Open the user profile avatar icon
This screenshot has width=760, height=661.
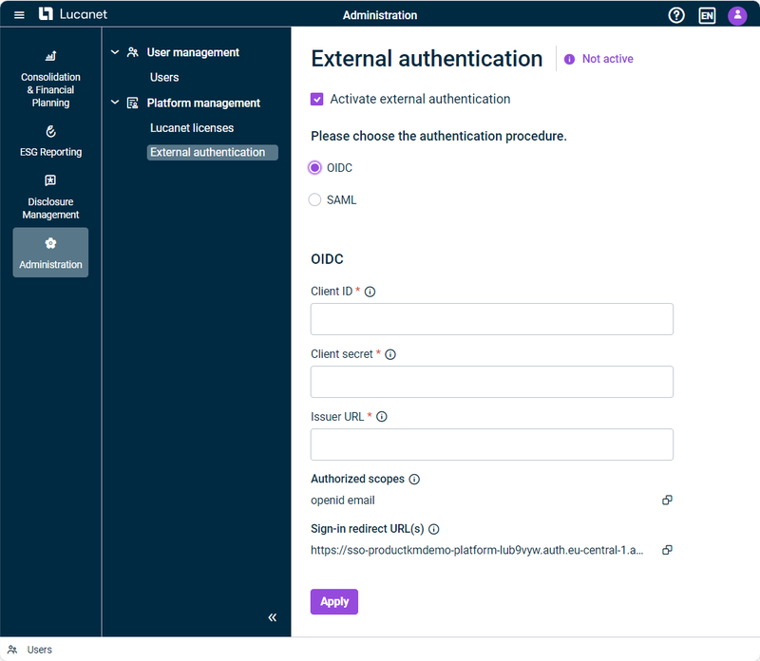pyautogui.click(x=738, y=14)
